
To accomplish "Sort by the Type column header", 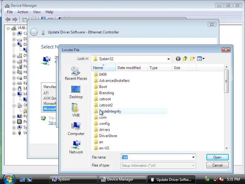I will pyautogui.click(x=160, y=67).
